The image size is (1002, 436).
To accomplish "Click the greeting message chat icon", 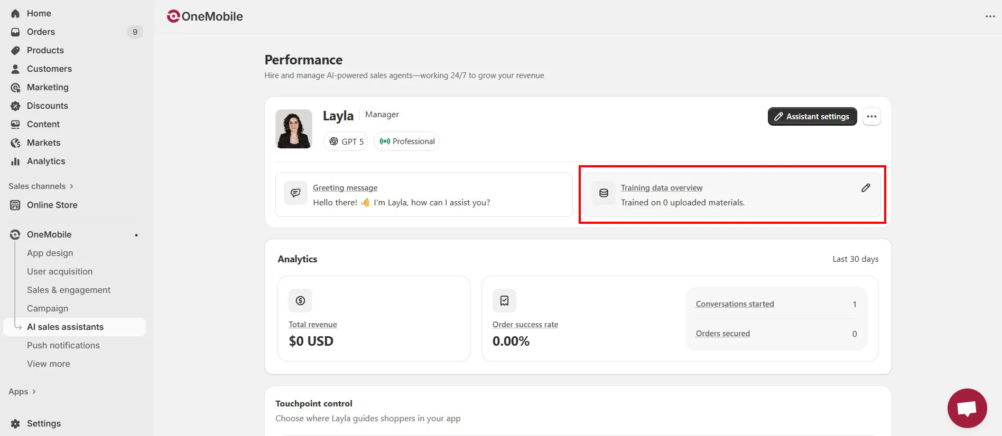I will tap(295, 193).
